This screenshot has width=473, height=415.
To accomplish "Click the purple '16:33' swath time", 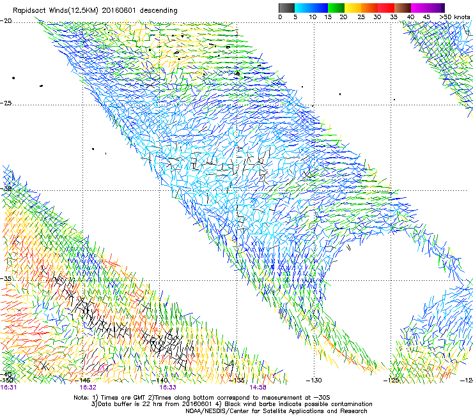I will (167, 388).
